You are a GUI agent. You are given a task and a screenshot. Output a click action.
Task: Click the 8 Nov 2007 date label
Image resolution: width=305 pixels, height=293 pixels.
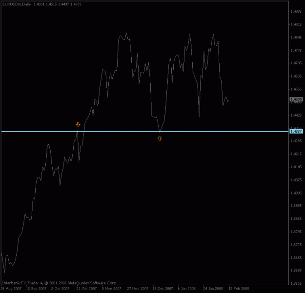(x=111, y=289)
